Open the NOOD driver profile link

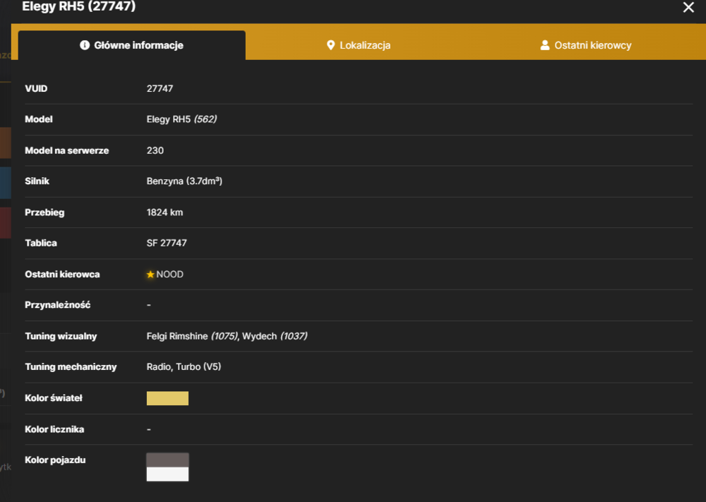pos(169,274)
